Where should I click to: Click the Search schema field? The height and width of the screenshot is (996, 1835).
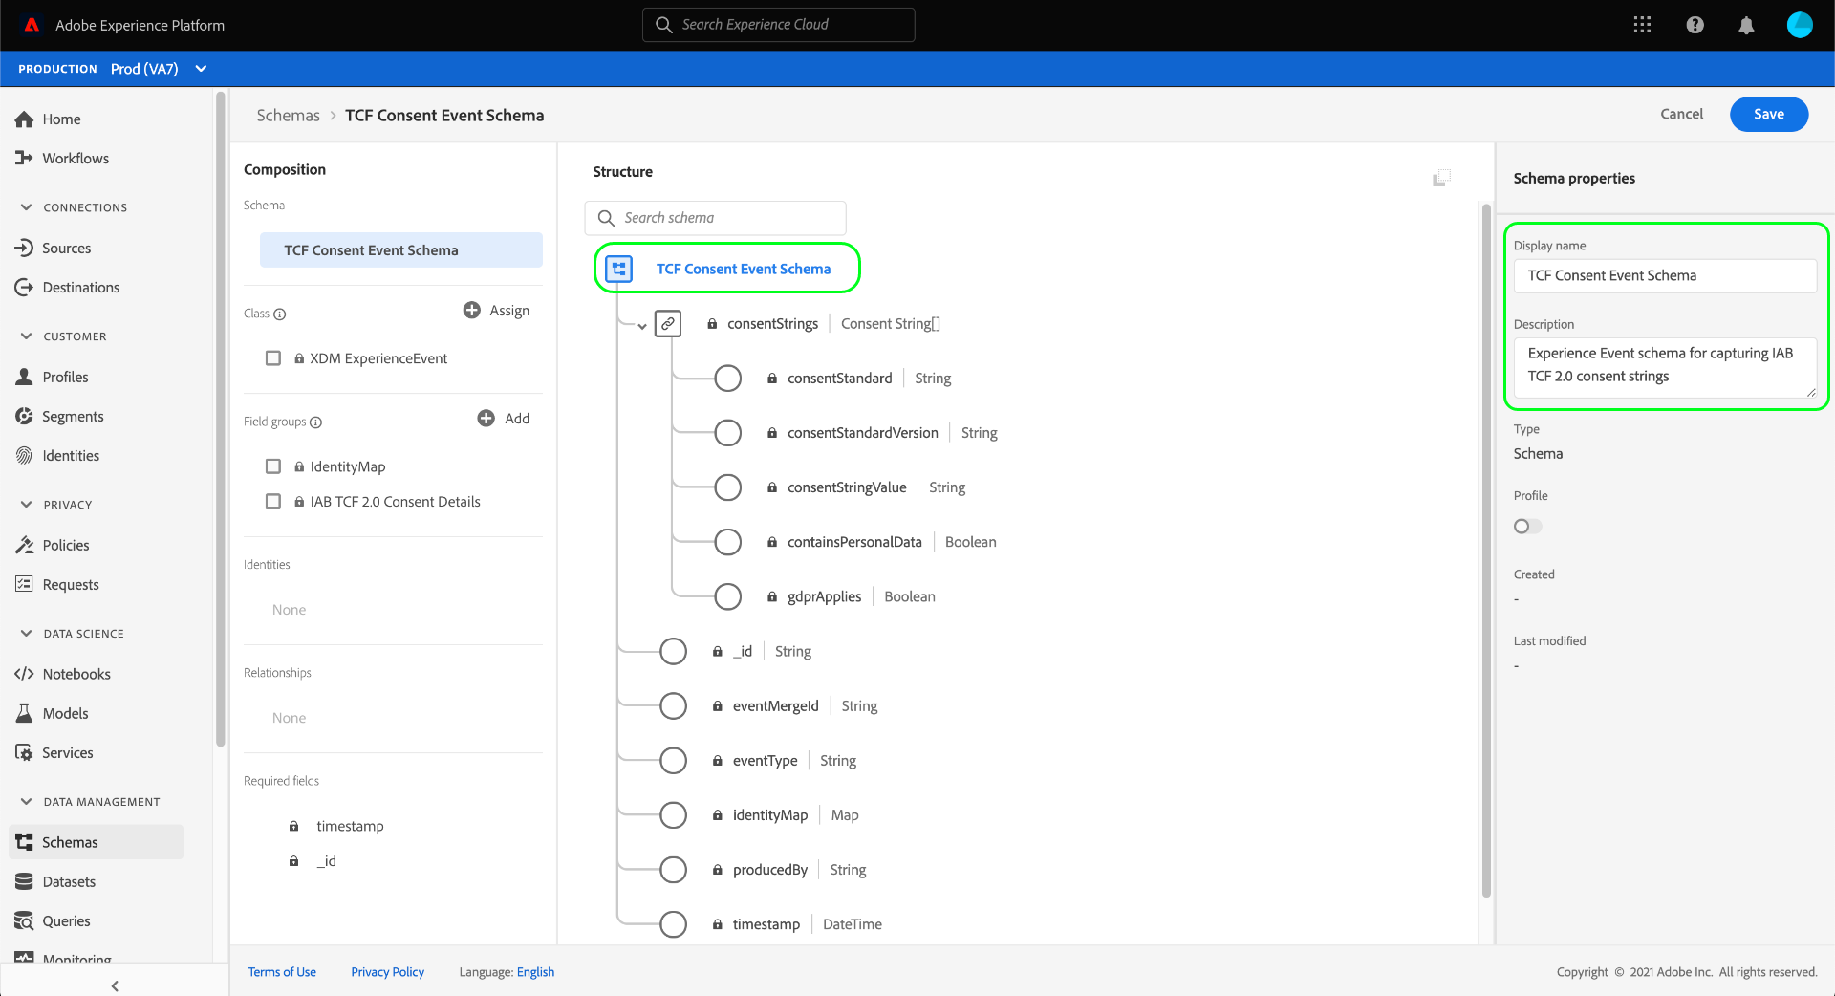pos(715,218)
